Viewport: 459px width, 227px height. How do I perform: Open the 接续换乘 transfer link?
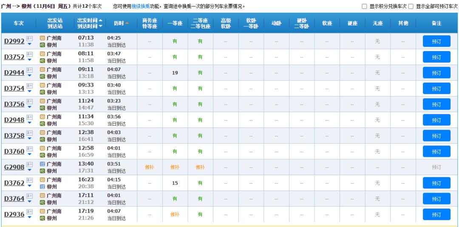[141, 6]
